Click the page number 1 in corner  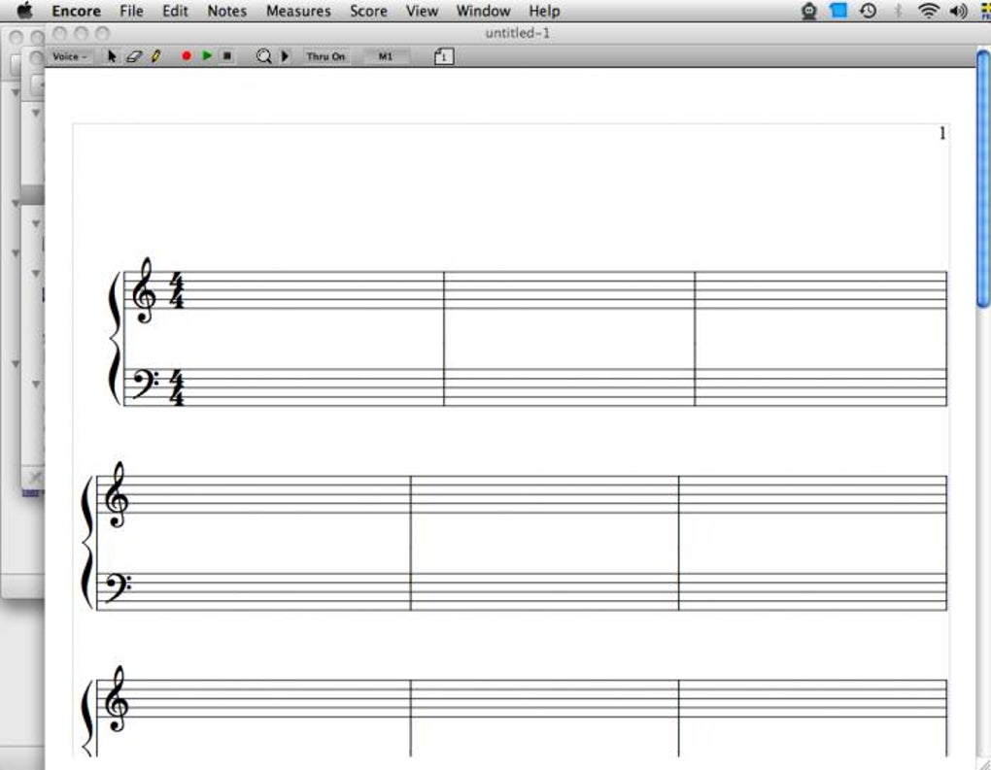[942, 133]
